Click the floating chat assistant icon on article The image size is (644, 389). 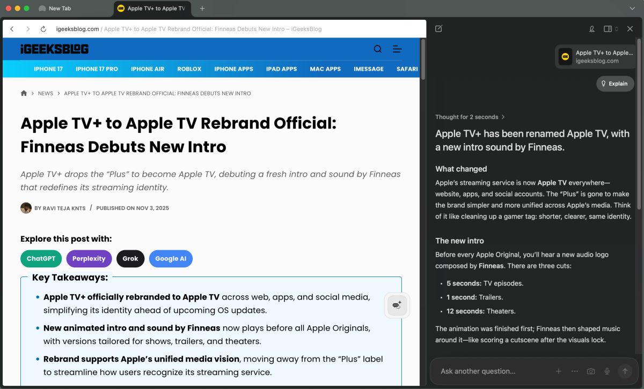click(x=397, y=305)
